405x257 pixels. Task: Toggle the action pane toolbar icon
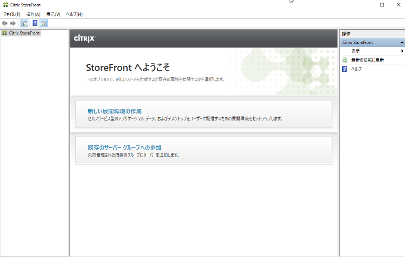(44, 23)
